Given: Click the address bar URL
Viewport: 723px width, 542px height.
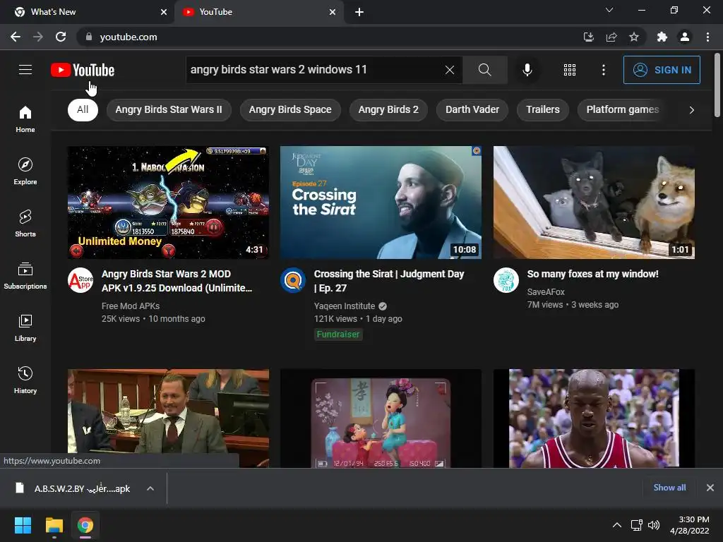Looking at the screenshot, I should (129, 37).
